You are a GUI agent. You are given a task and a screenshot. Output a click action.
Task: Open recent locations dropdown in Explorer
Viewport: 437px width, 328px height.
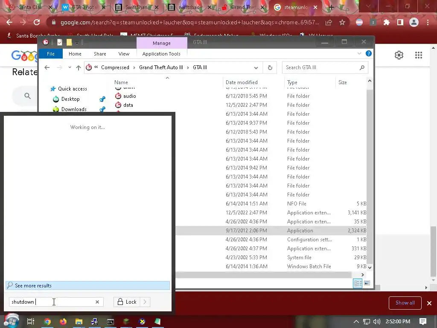(x=70, y=67)
